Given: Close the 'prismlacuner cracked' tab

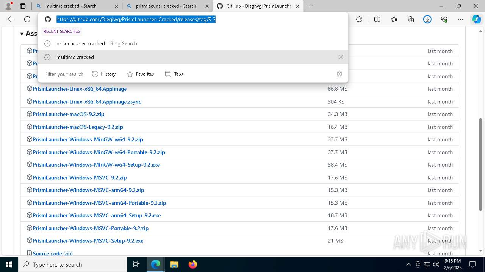Looking at the screenshot, I should click(207, 6).
